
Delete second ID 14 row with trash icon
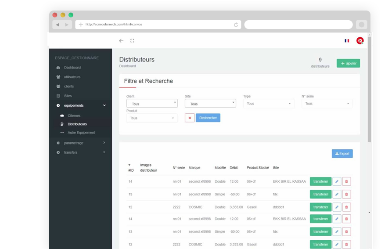[346, 219]
